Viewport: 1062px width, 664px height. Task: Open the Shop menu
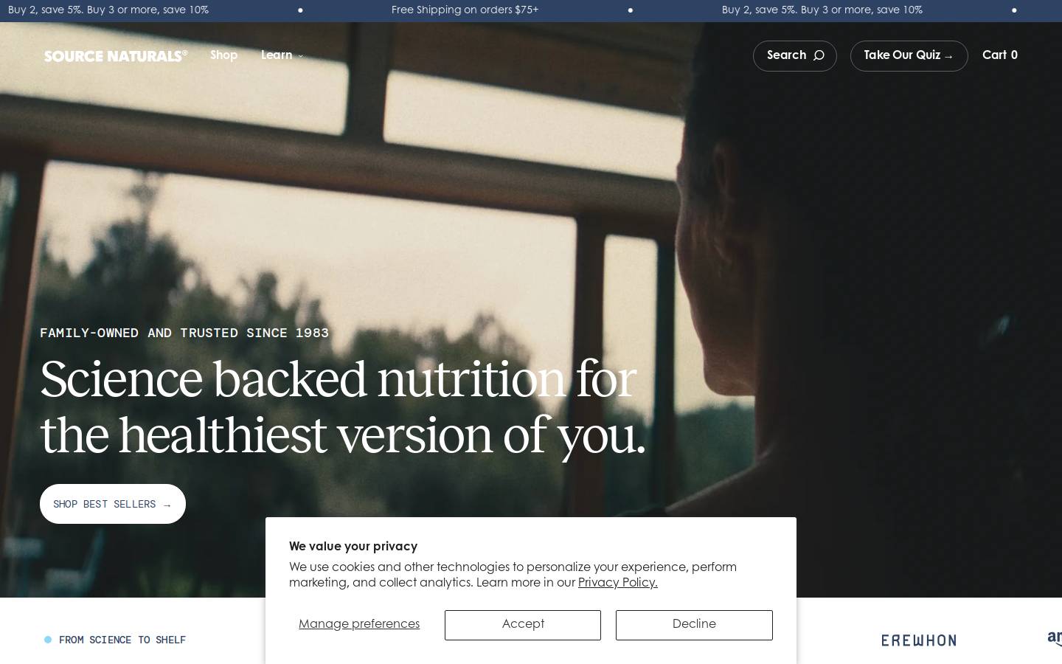pyautogui.click(x=223, y=55)
